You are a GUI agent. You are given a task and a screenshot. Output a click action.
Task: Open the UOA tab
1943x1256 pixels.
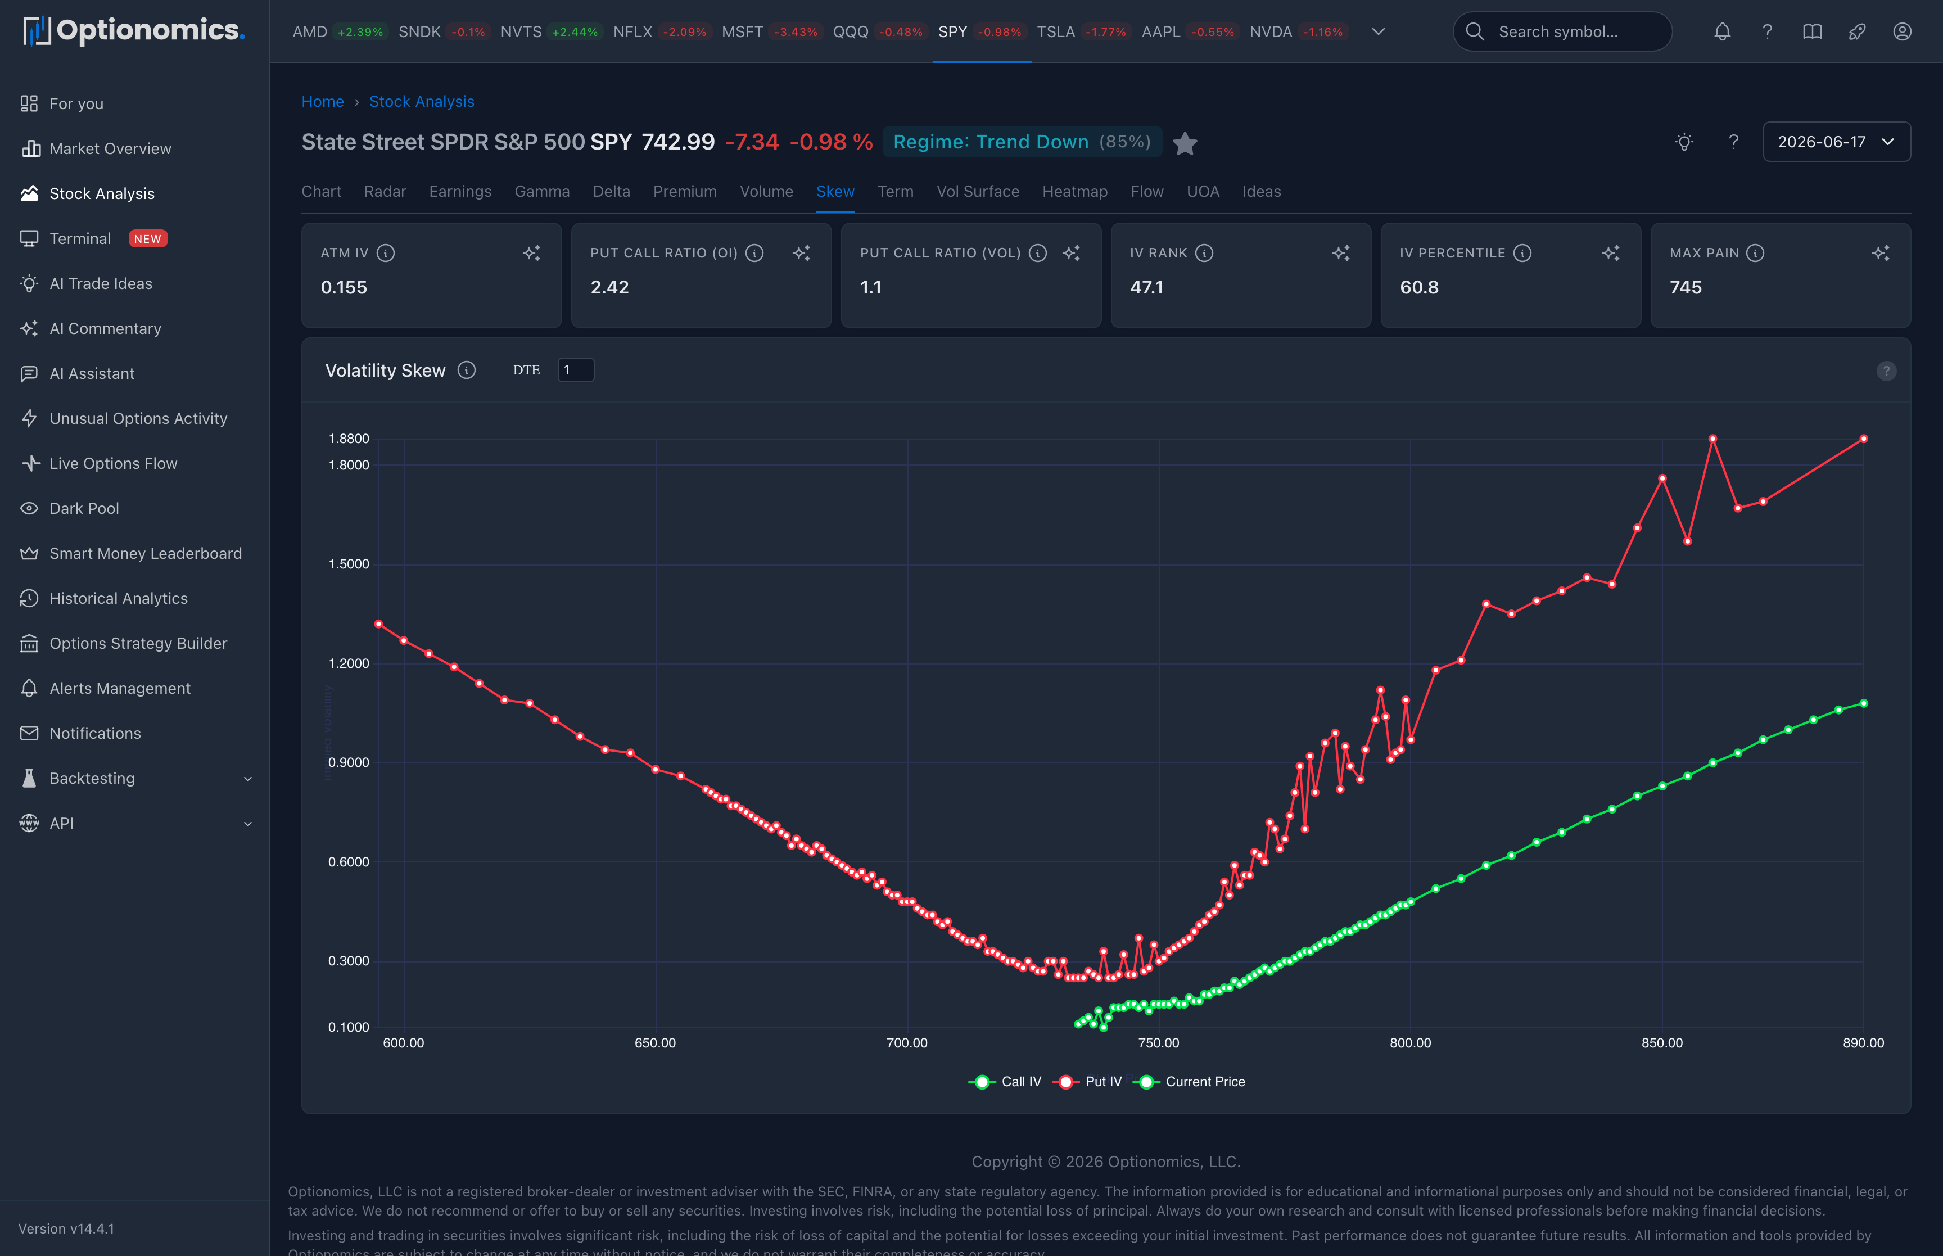tap(1203, 192)
